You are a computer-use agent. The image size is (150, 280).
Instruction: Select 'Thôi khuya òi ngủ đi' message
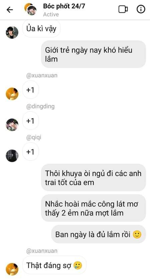[x=93, y=178]
